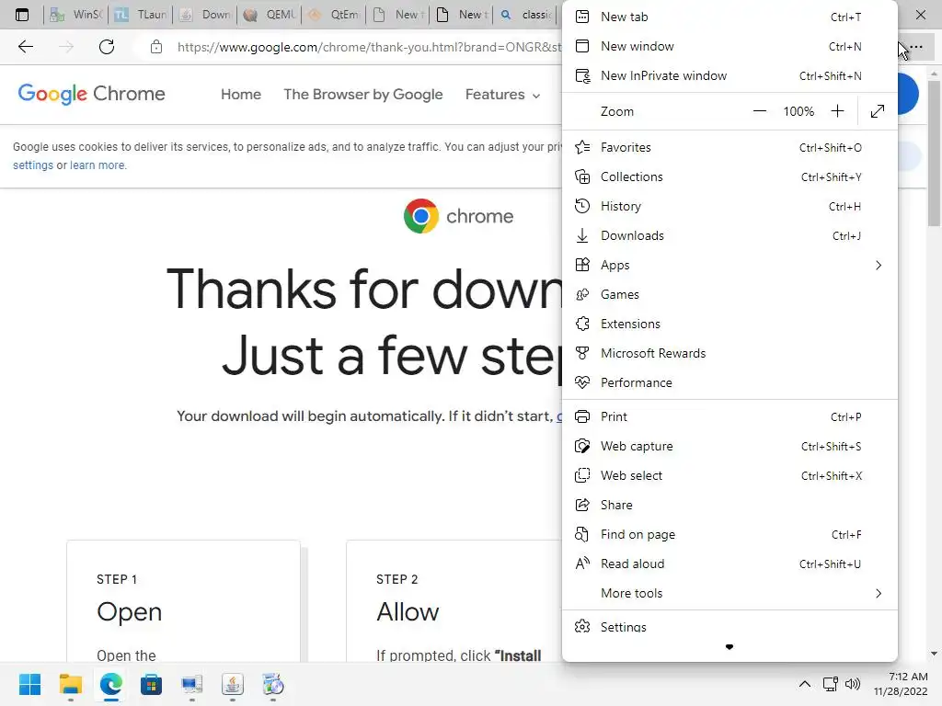The width and height of the screenshot is (942, 706).
Task: Go back to the previous page
Action: [x=25, y=47]
